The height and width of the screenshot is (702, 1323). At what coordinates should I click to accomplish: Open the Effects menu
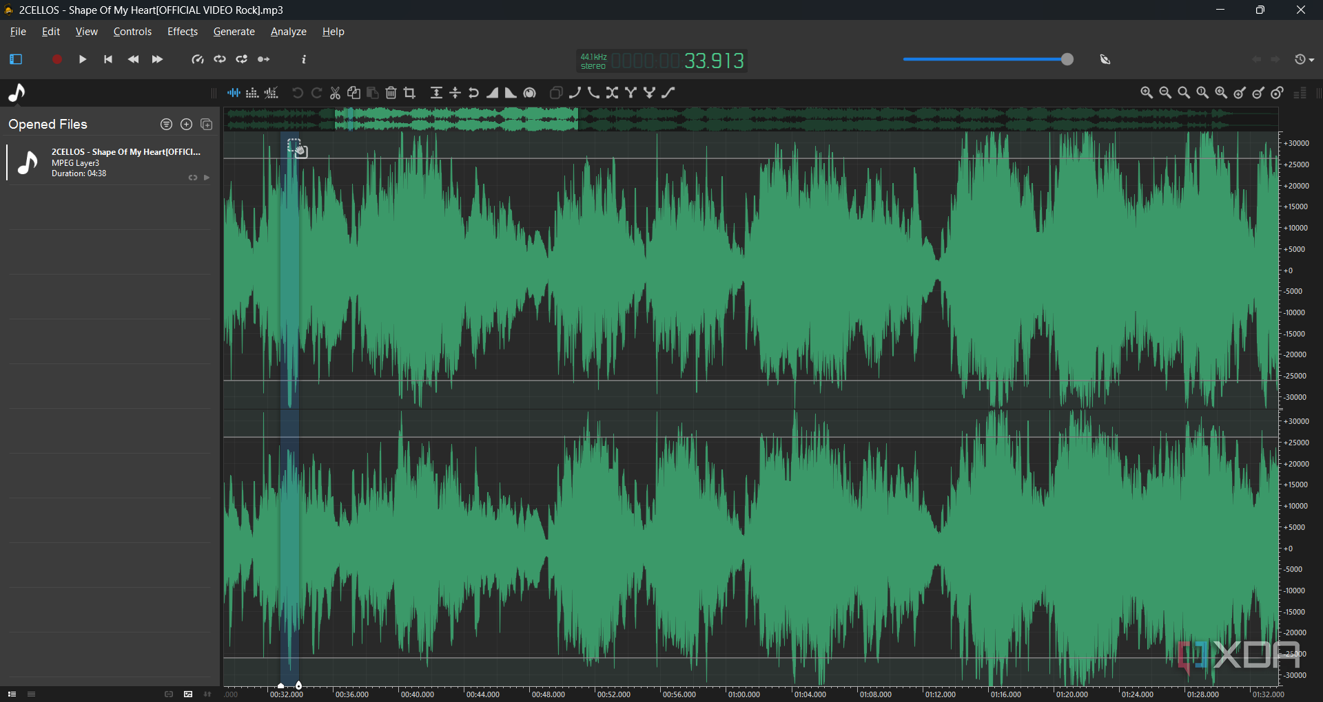coord(183,32)
